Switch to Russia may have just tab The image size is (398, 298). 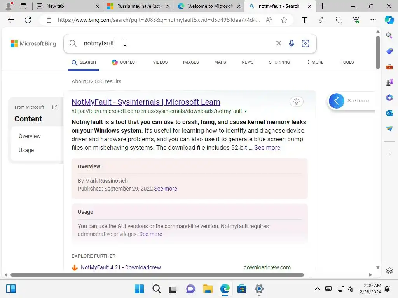point(138,6)
